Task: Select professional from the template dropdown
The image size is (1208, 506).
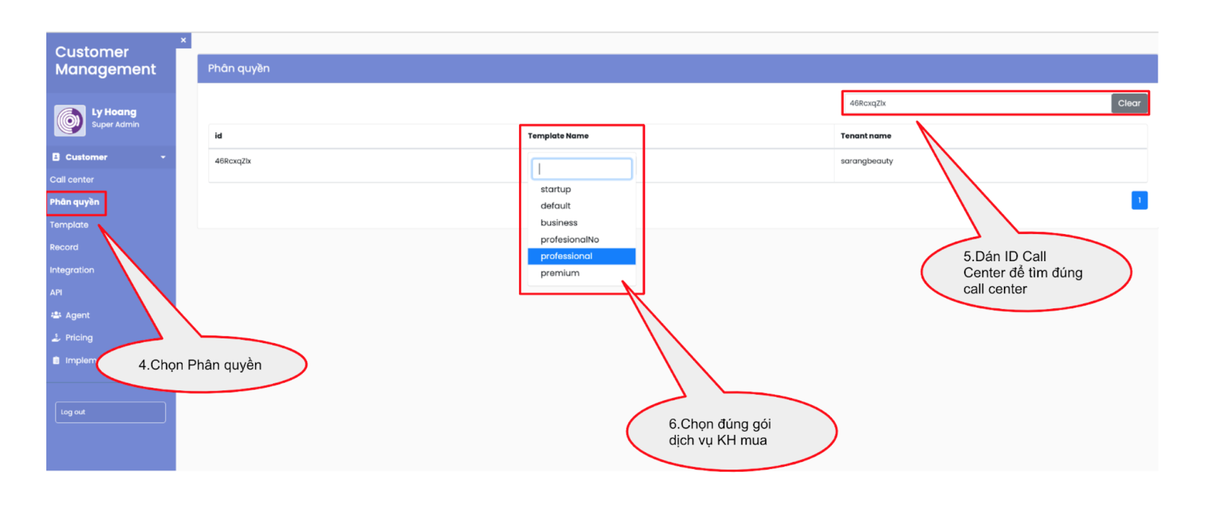Action: [567, 256]
